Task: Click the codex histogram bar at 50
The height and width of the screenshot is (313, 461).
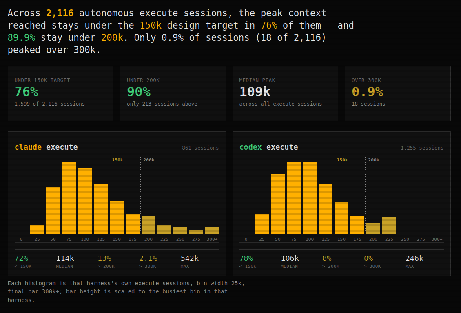Action: click(277, 204)
